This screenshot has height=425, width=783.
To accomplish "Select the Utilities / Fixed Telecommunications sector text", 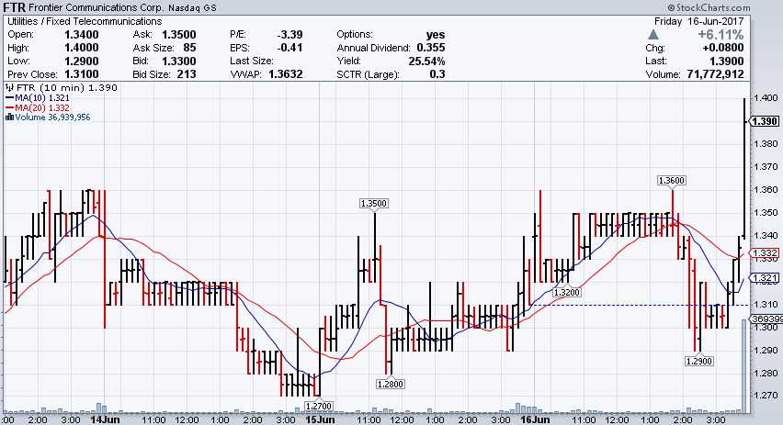I will tap(84, 21).
